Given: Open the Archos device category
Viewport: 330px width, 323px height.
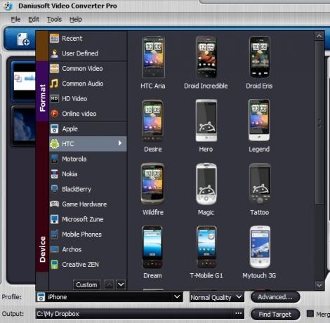Looking at the screenshot, I should point(88,249).
